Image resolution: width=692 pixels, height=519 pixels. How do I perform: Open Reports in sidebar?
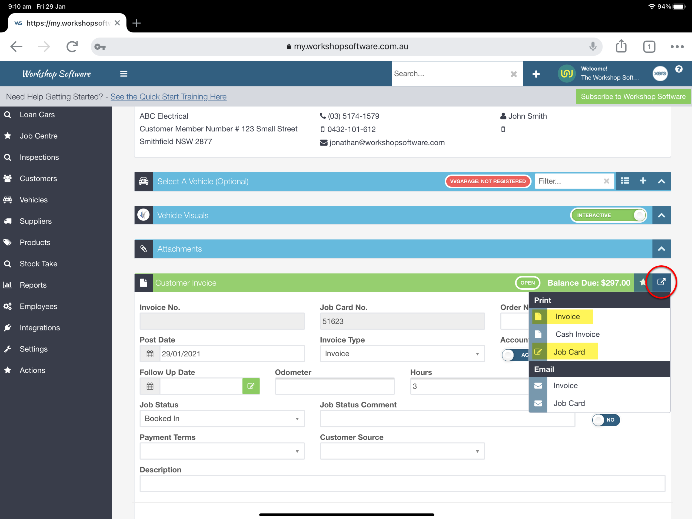tap(33, 285)
